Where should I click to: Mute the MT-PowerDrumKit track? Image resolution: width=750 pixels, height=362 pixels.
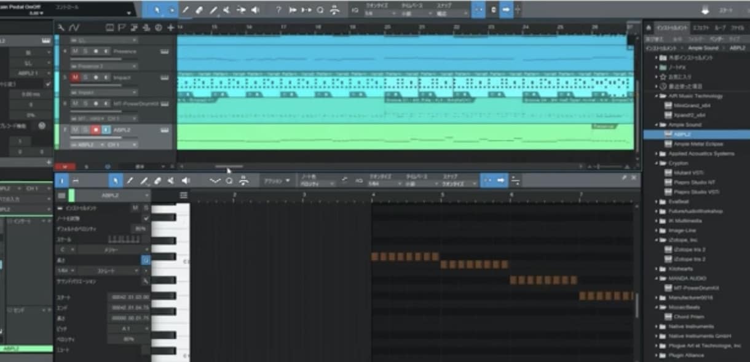point(75,104)
